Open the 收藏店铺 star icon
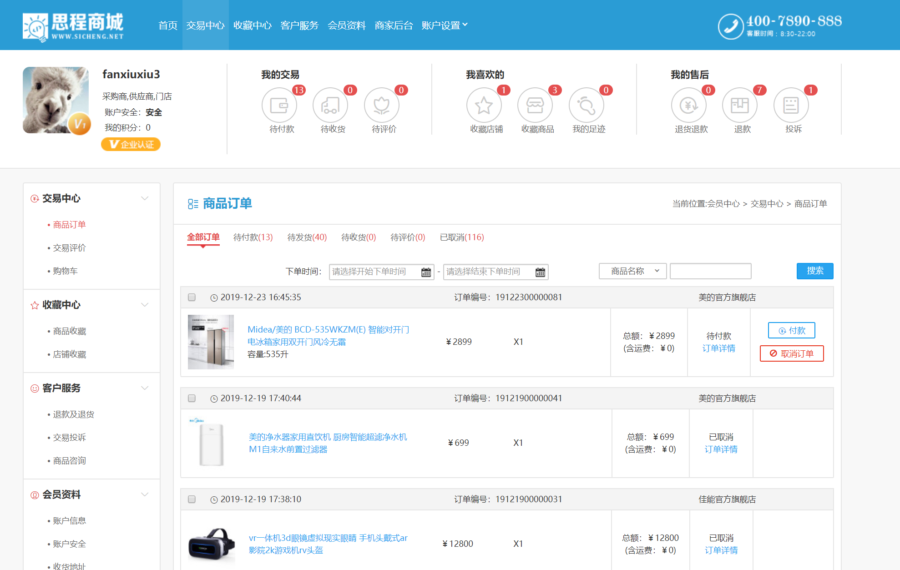This screenshot has height=570, width=900. click(x=484, y=105)
